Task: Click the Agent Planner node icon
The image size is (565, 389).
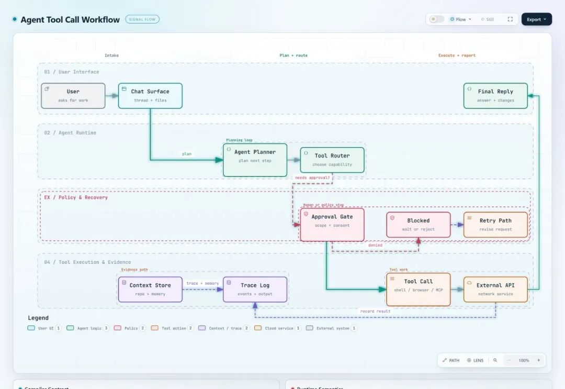Action: [x=229, y=149]
